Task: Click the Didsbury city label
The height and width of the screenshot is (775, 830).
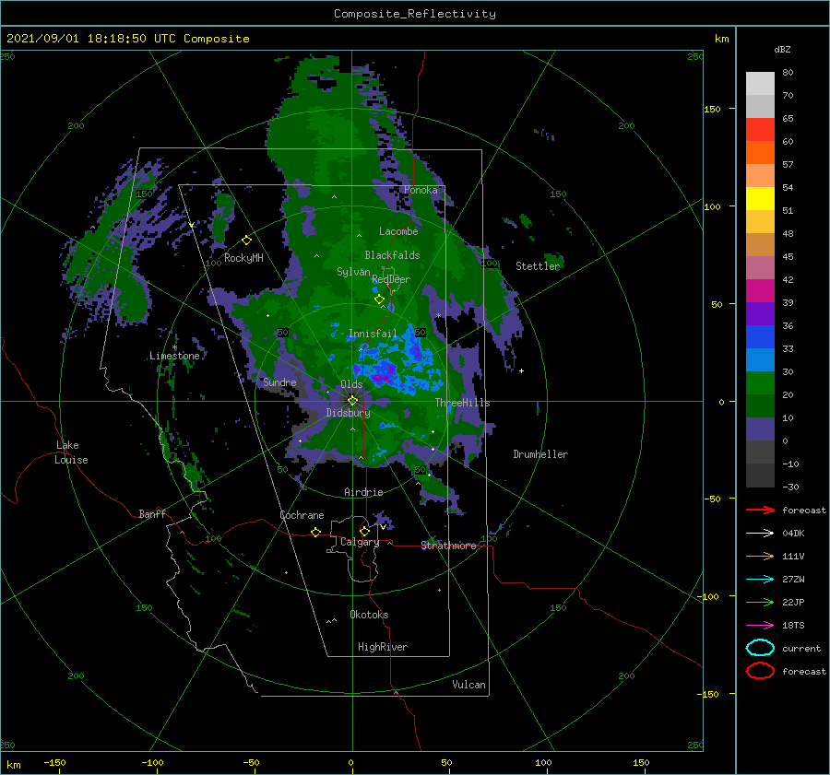Action: pos(348,413)
